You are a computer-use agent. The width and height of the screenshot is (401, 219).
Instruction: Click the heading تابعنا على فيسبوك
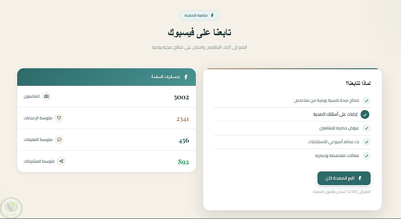(199, 32)
